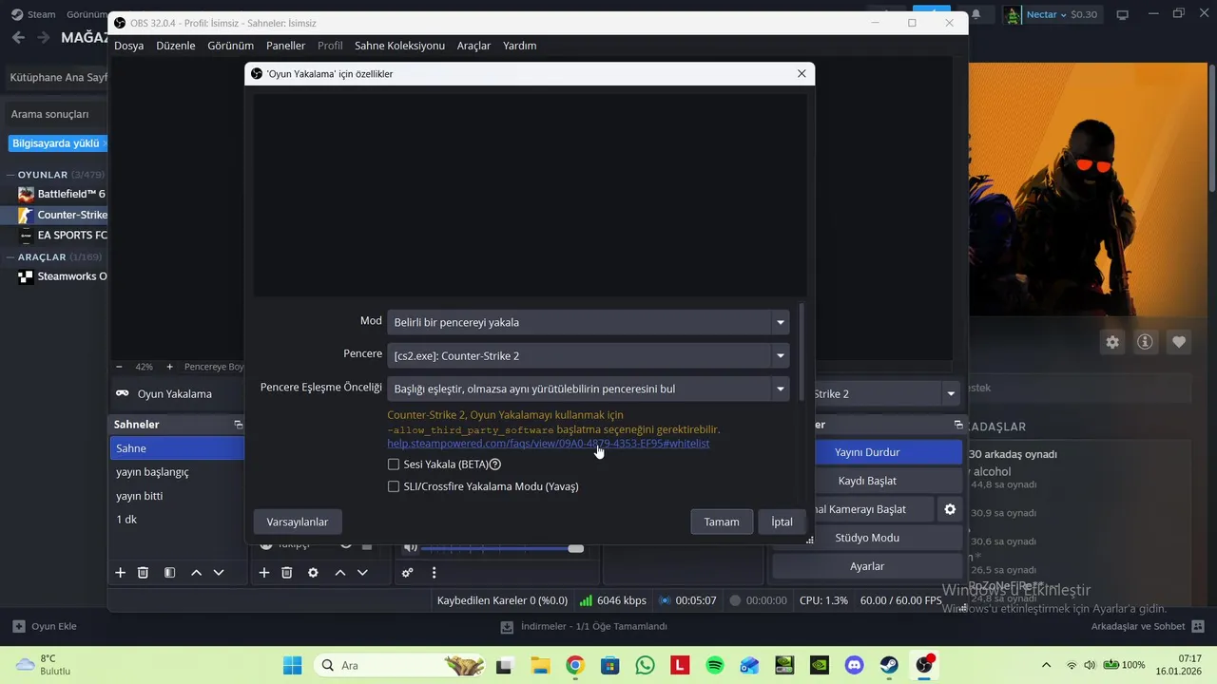Add a new scene with the plus icon in the Sahneler panel
Image resolution: width=1217 pixels, height=684 pixels.
click(121, 573)
